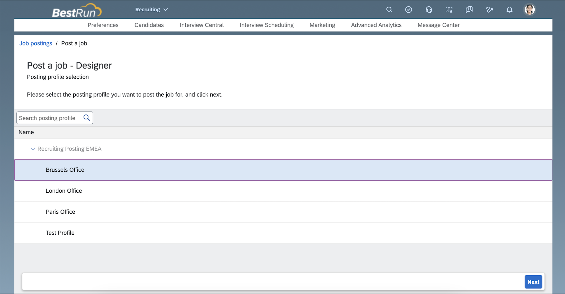Choose the Paris Office profile
The image size is (565, 294).
(283, 212)
